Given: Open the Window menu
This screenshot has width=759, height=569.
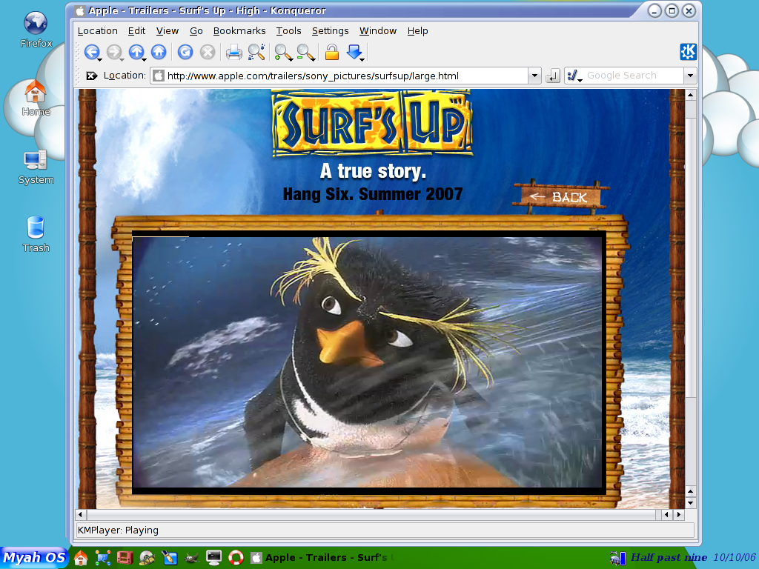Looking at the screenshot, I should pyautogui.click(x=377, y=31).
